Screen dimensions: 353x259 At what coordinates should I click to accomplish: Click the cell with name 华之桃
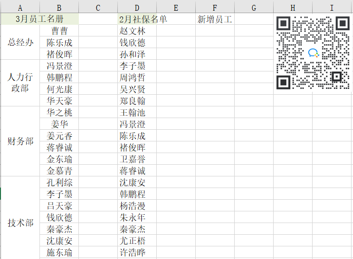tap(59, 113)
